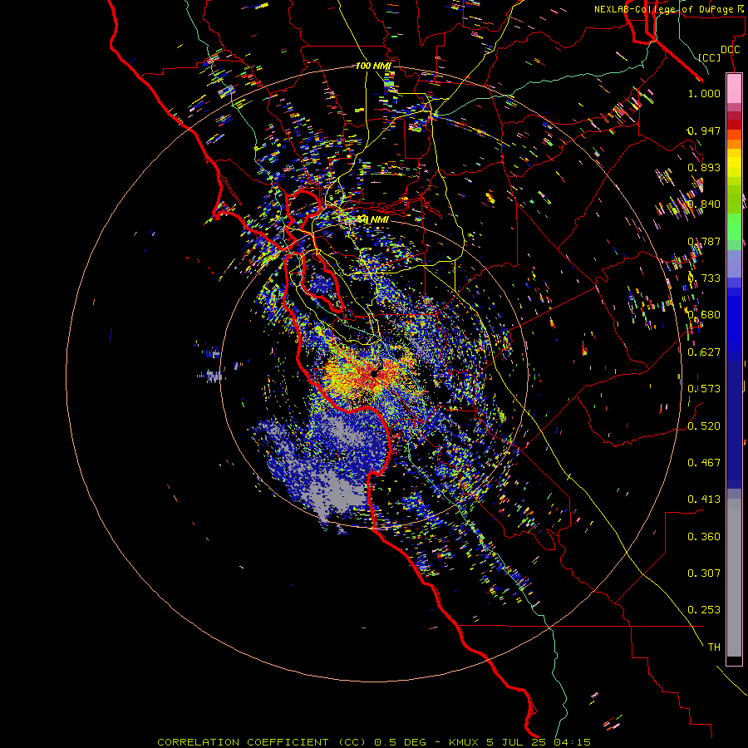Click the TH threshold label
Image resolution: width=748 pixels, height=748 pixels.
[714, 647]
